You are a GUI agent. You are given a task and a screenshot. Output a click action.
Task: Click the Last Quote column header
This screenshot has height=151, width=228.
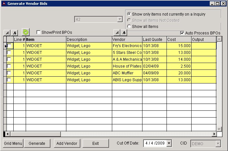pos(154,39)
